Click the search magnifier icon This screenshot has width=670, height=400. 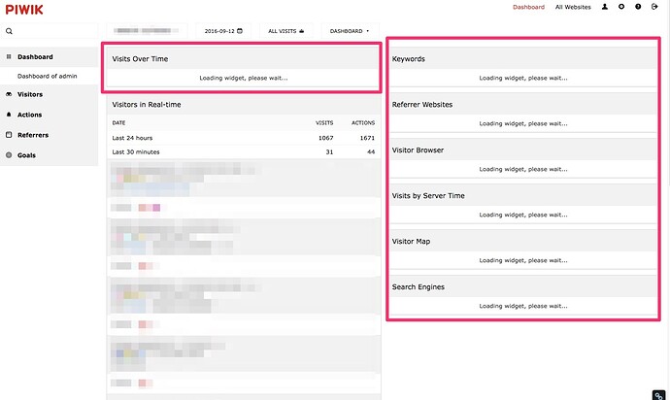click(x=9, y=31)
